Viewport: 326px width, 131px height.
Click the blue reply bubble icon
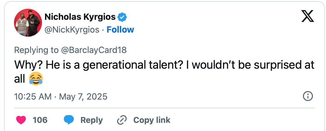point(69,120)
